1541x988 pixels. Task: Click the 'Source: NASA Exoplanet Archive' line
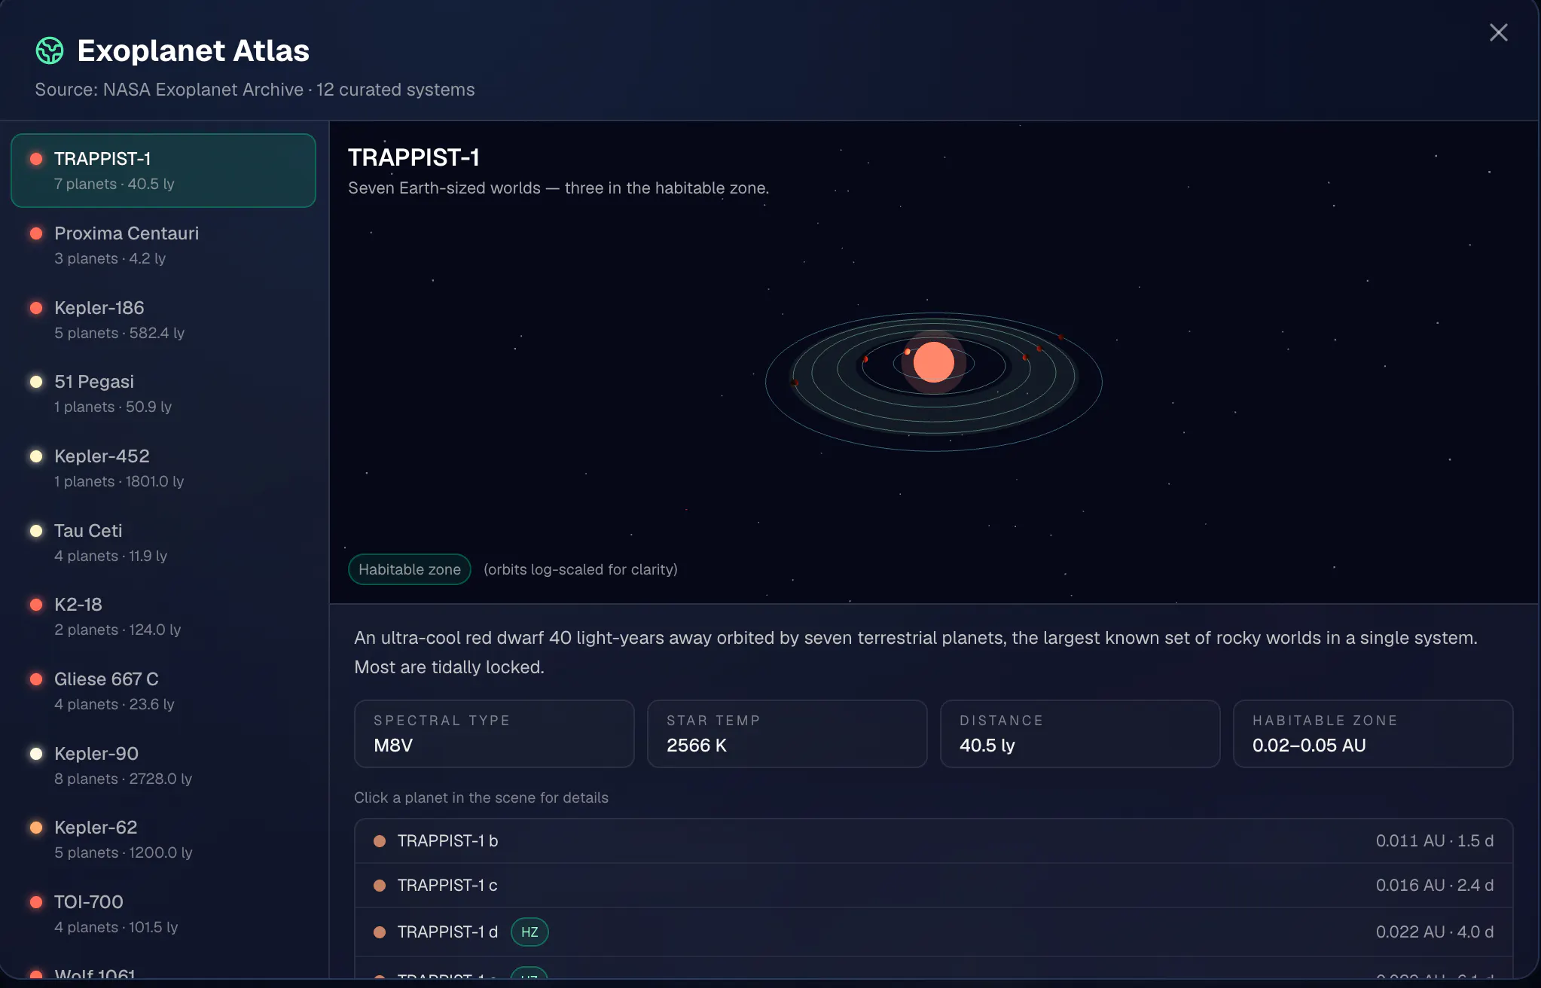[x=255, y=90]
